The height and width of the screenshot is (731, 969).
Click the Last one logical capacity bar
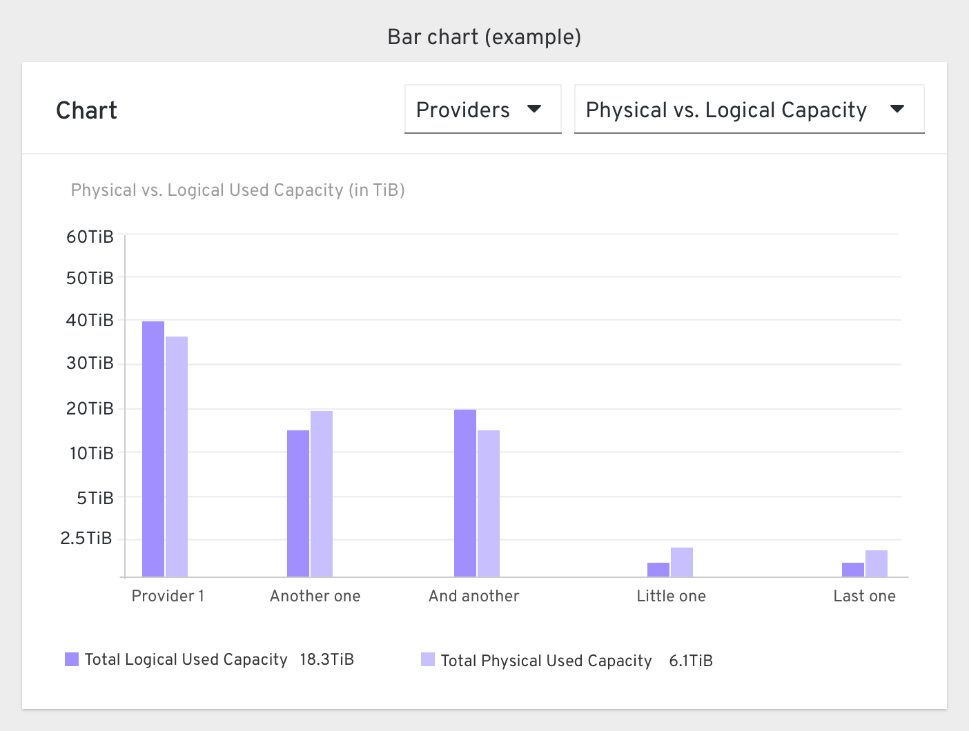tap(853, 570)
